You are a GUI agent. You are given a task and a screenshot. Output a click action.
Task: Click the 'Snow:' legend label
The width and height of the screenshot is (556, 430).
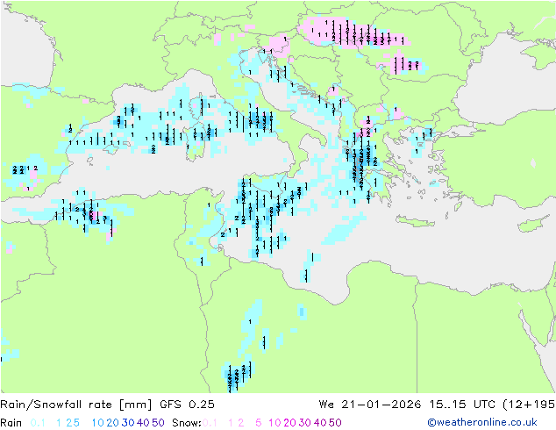tap(187, 423)
